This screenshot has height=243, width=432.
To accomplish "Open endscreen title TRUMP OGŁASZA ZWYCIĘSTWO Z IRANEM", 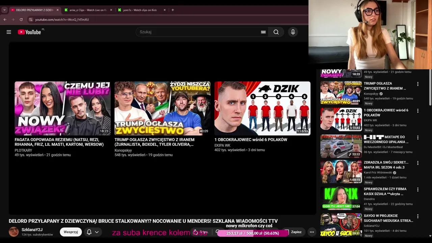I will tap(154, 142).
